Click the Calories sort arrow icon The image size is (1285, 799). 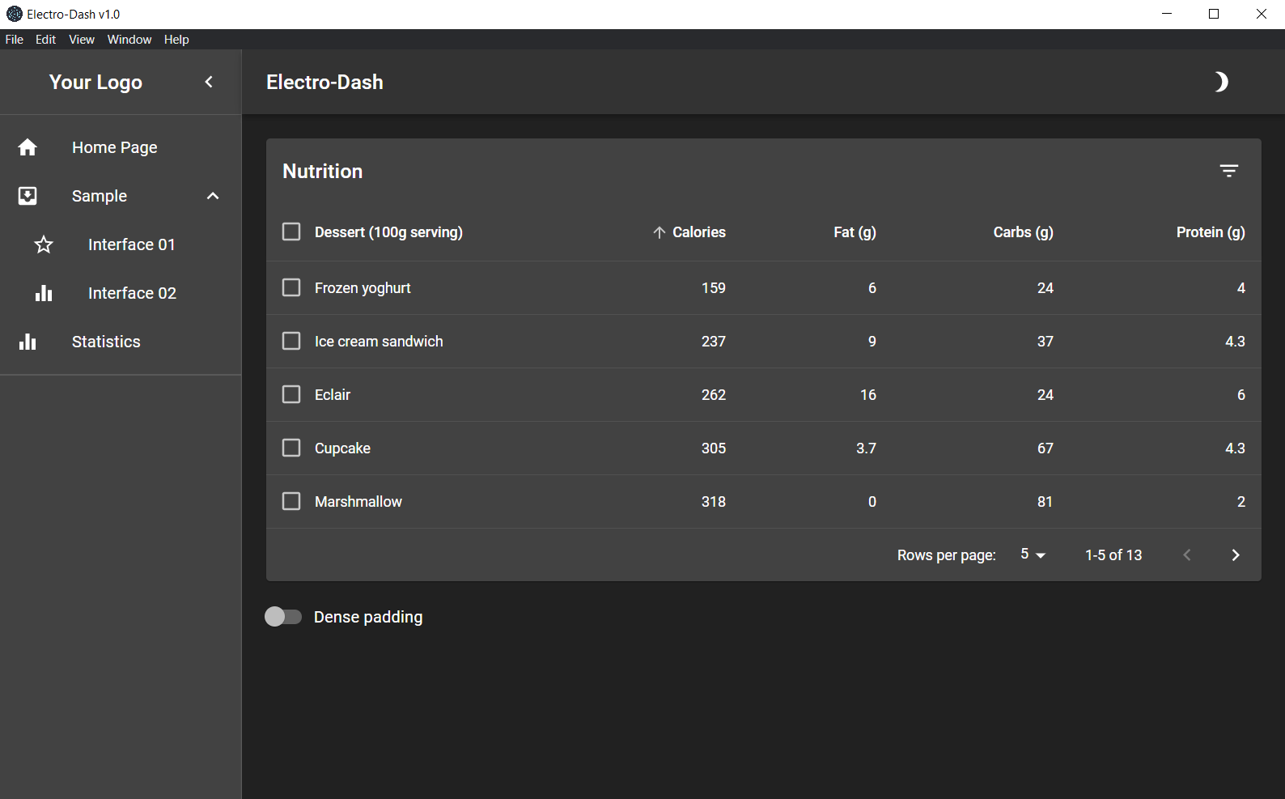(659, 232)
